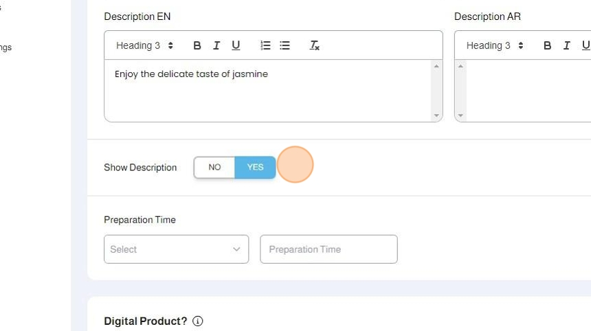Underline text in Description EN editor
This screenshot has height=331, width=591.
click(x=236, y=45)
